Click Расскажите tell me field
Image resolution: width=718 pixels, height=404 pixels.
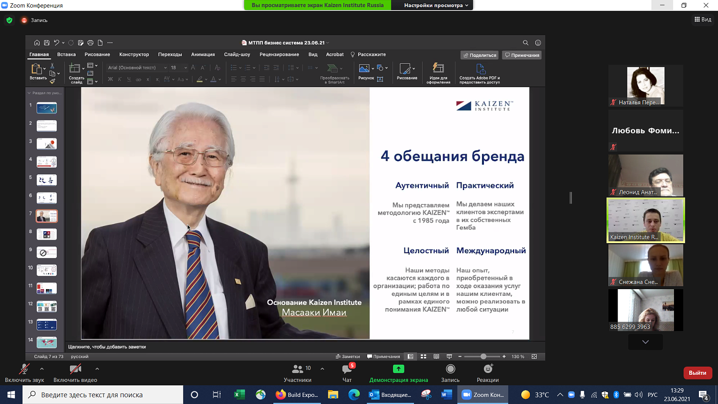(x=368, y=55)
